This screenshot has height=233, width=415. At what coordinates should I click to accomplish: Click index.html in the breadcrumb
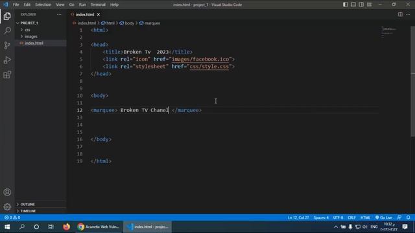tap(86, 23)
